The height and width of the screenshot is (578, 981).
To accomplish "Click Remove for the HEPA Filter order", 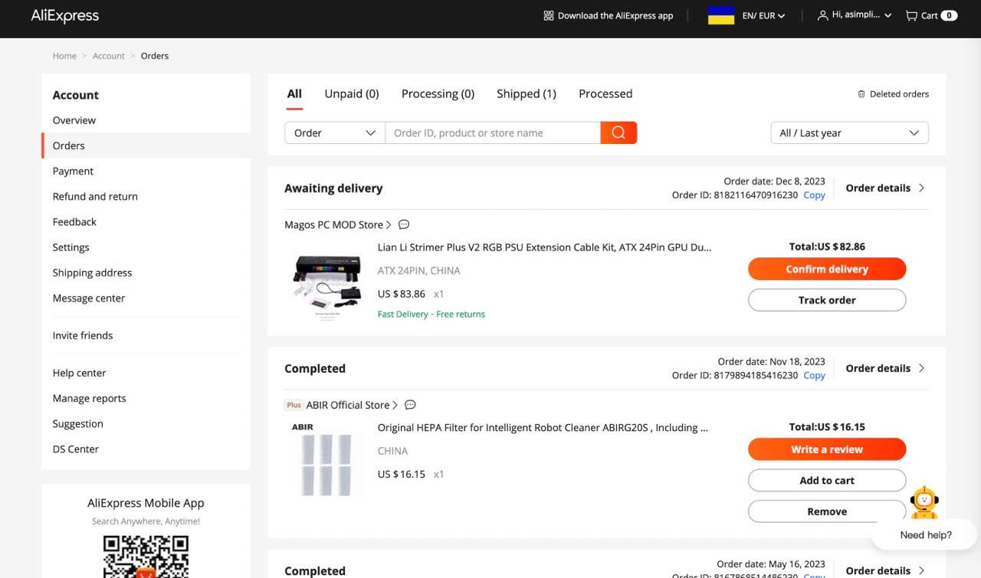I will coord(827,511).
